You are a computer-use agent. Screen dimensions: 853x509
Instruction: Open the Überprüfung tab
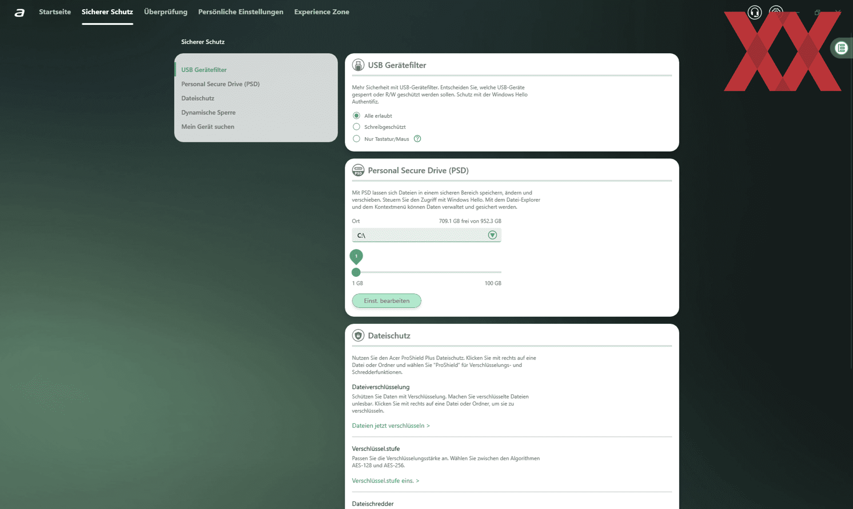tap(166, 12)
